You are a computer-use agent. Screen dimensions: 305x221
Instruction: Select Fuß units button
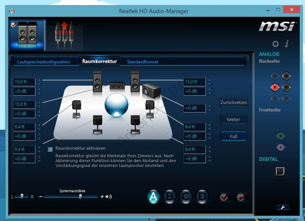click(234, 136)
